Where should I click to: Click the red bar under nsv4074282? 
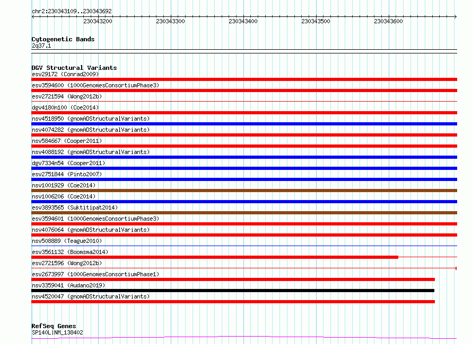(x=244, y=135)
